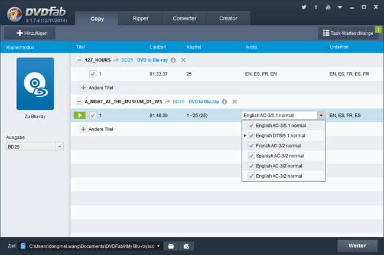This screenshot has height=255, width=384.
Task: Uncheck title 1 of A_NIGHT_AT_THE_MUSEUM
Action: (x=93, y=115)
